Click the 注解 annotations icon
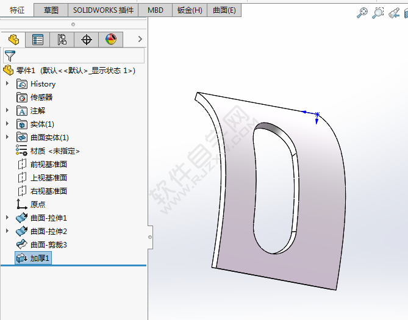This screenshot has height=320, width=408. point(22,111)
